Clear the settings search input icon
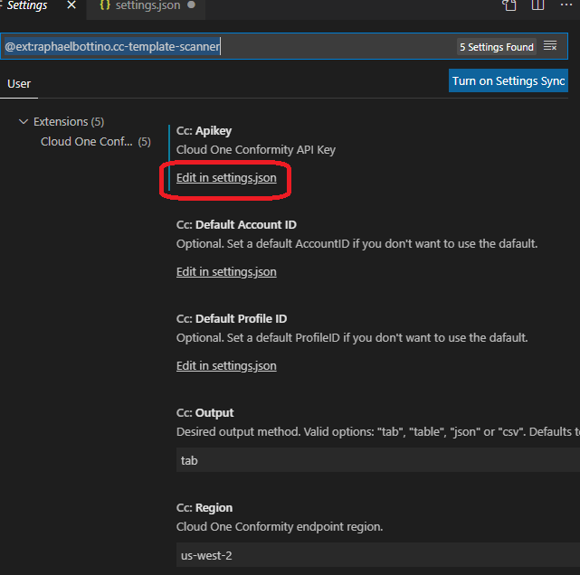This screenshot has width=580, height=575. [550, 46]
